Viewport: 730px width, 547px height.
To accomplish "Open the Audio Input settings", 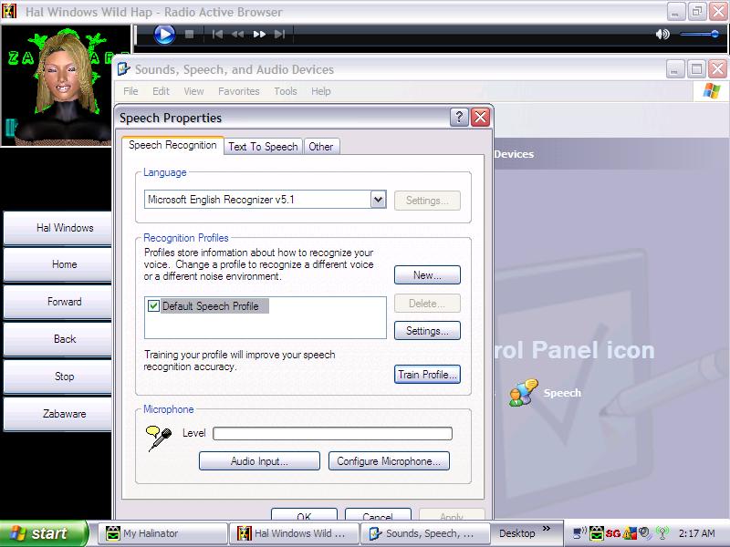I will point(259,461).
